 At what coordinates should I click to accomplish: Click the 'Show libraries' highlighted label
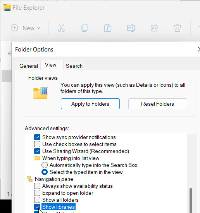pyautogui.click(x=59, y=207)
